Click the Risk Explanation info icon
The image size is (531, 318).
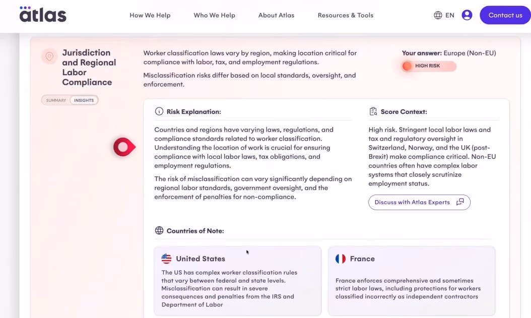tap(159, 111)
